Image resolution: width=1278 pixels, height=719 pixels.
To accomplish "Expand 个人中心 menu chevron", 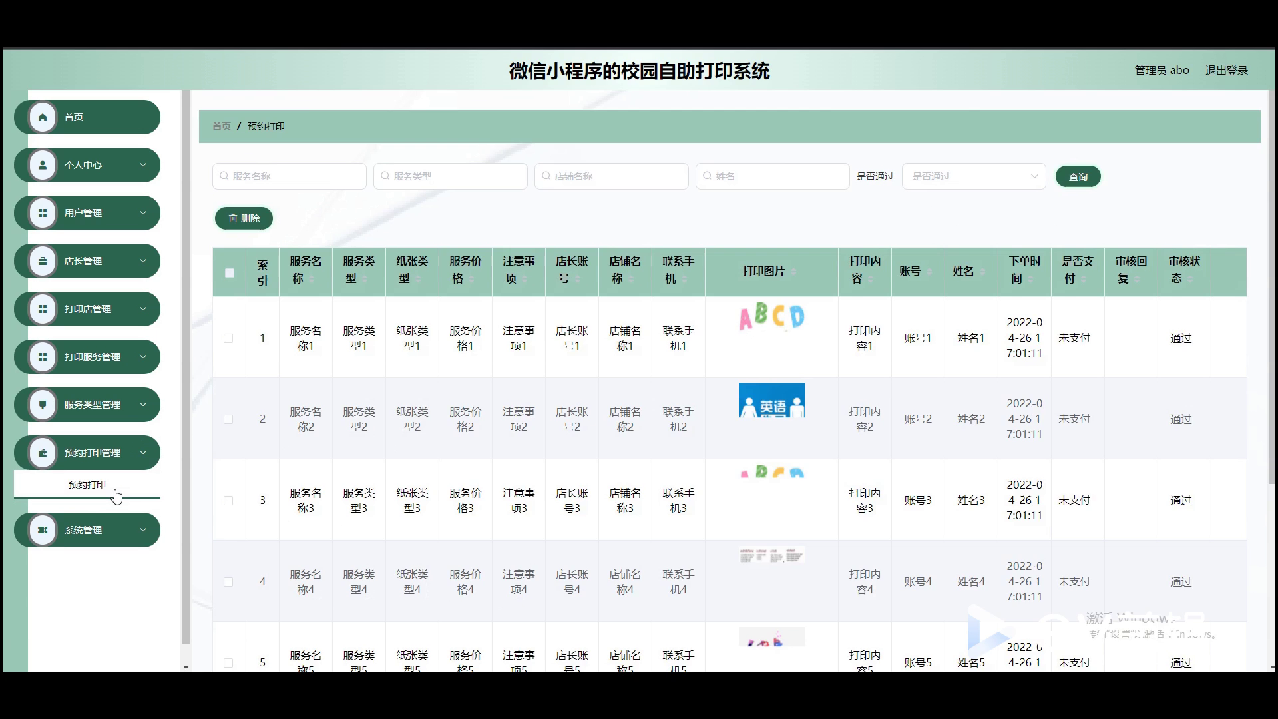I will click(x=143, y=165).
